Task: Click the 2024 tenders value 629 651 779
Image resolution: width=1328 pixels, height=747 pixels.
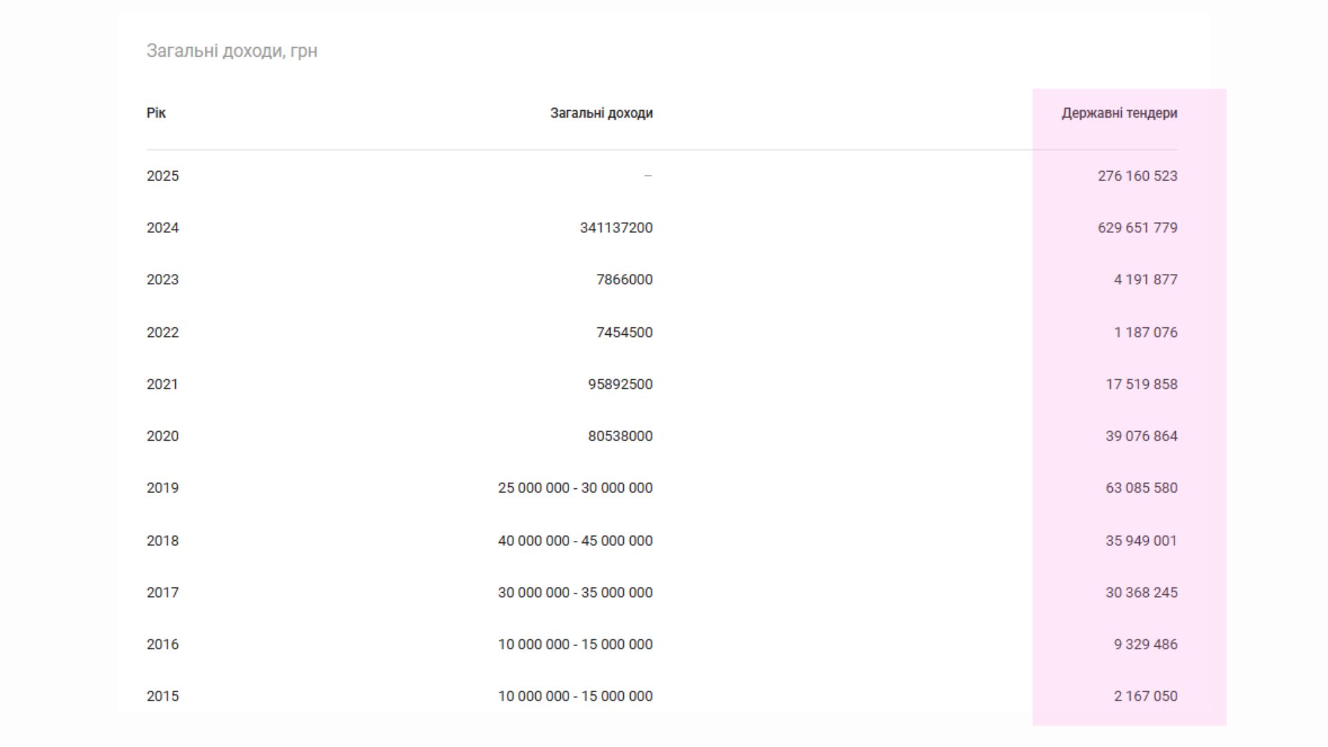Action: pos(1137,228)
